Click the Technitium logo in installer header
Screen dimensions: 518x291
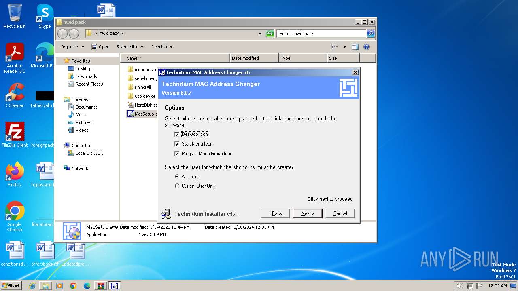tap(348, 88)
